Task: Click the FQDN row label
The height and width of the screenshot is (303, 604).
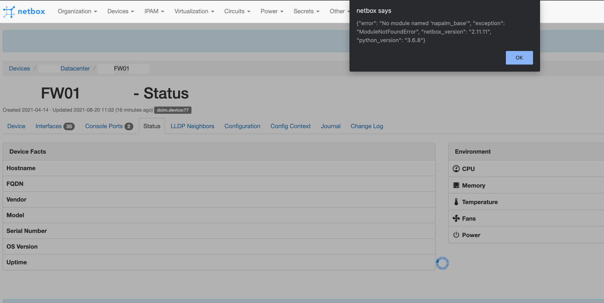Action: (x=15, y=184)
